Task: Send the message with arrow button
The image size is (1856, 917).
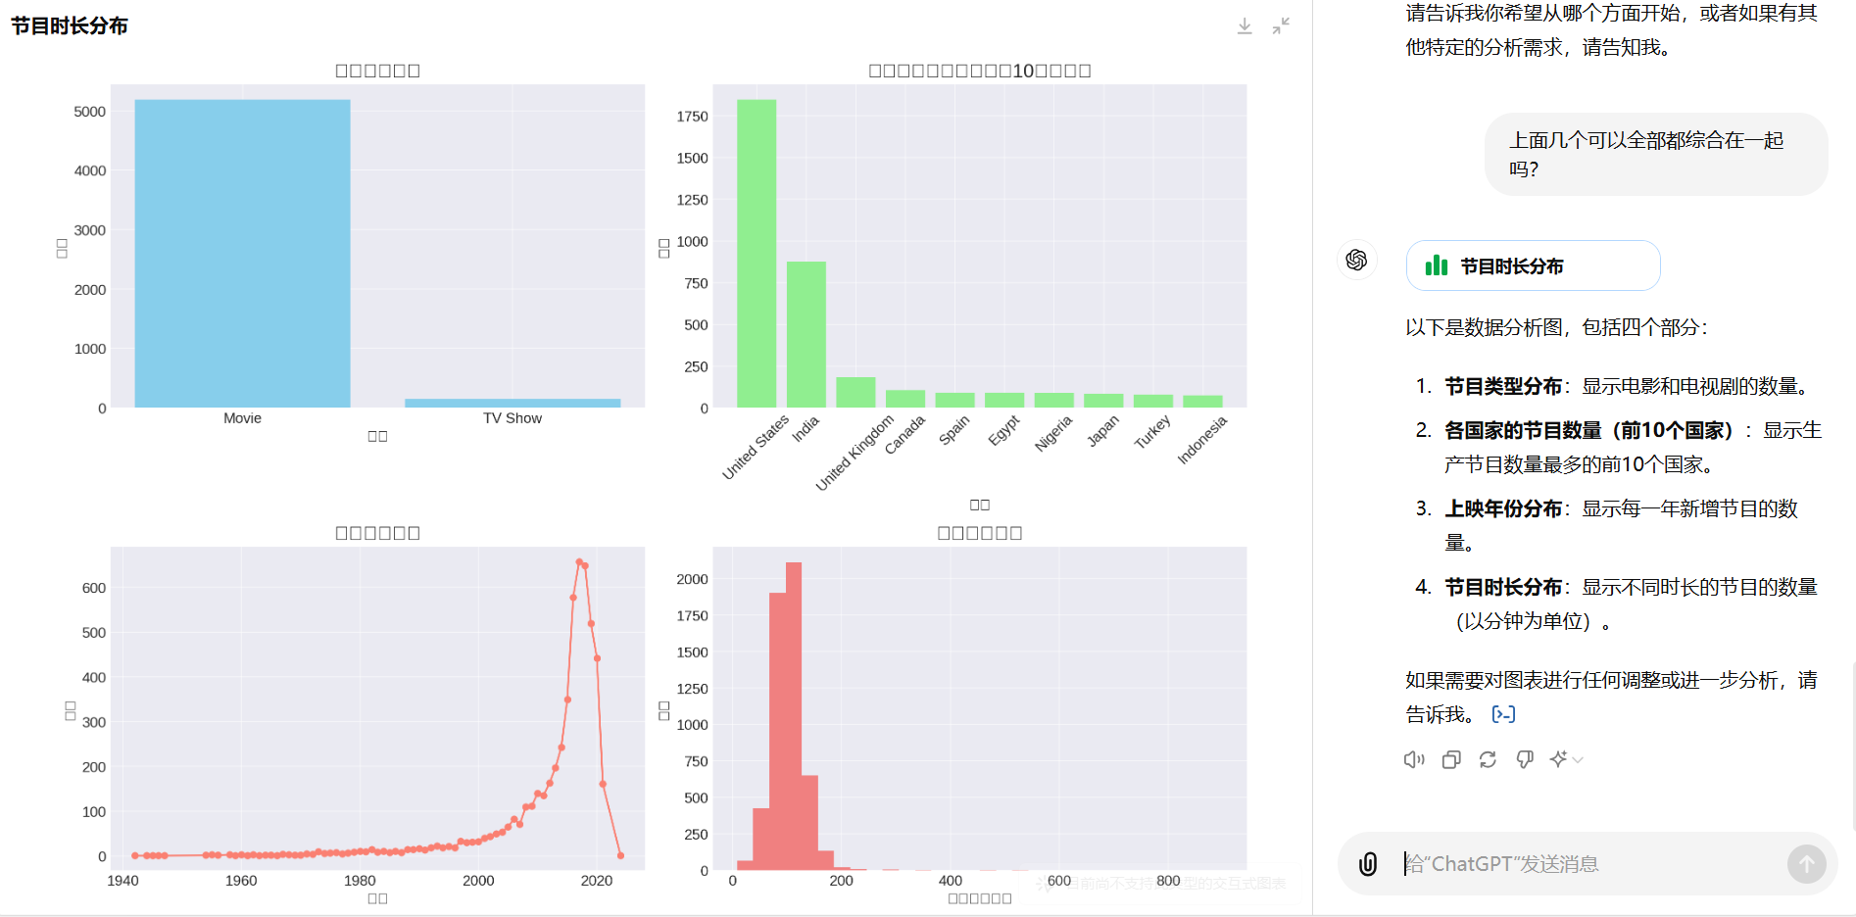Action: pyautogui.click(x=1807, y=864)
